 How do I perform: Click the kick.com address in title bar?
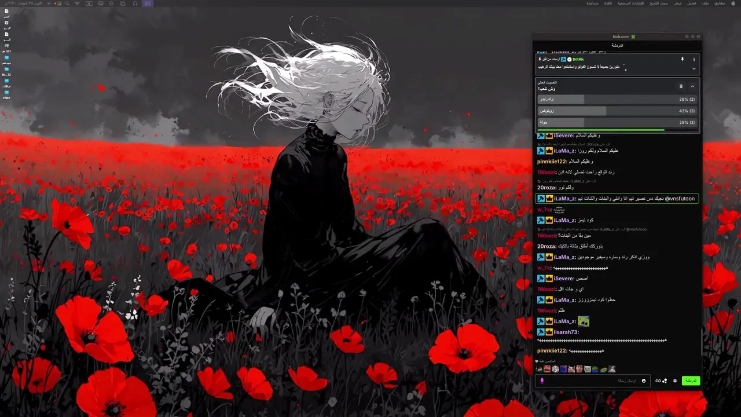[x=621, y=36]
